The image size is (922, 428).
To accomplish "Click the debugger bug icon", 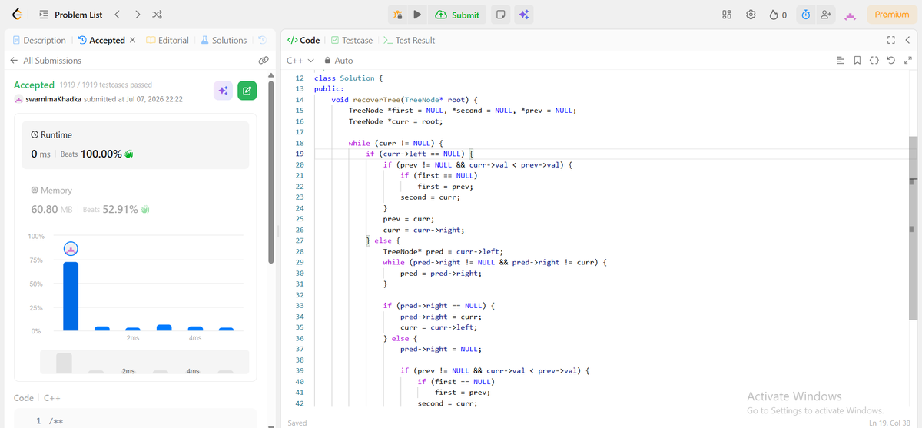I will coord(398,15).
